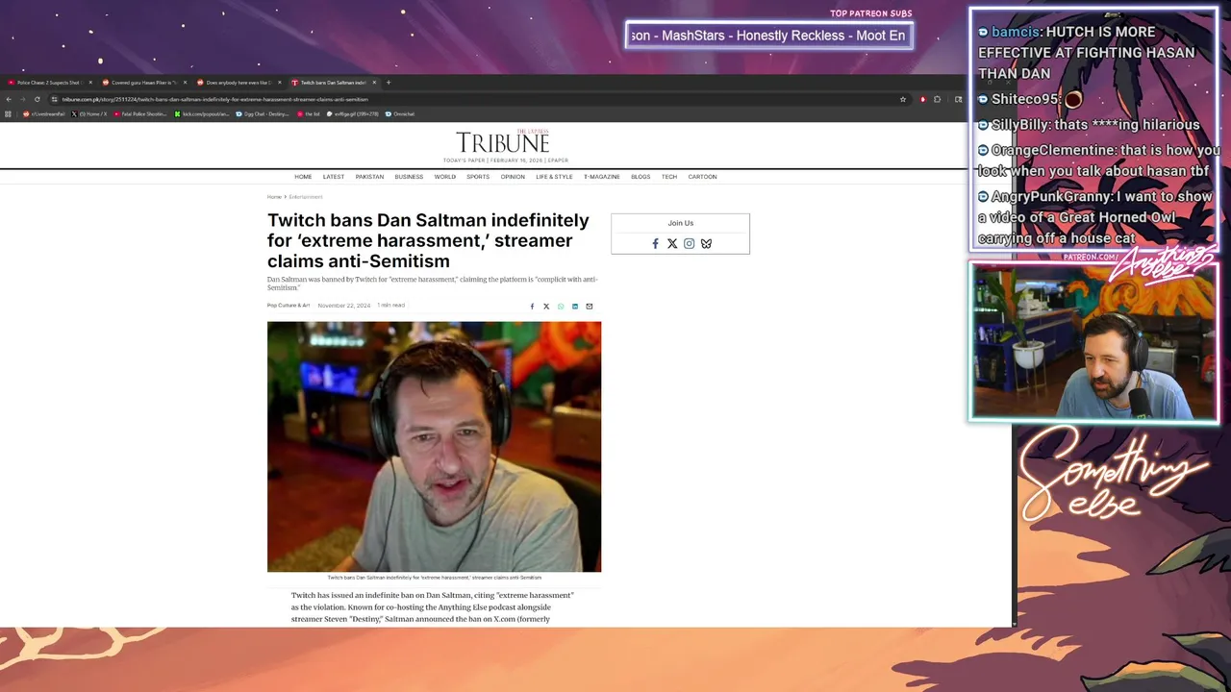Viewport: 1231px width, 692px height.
Task: Open Bluesky butterfly icon in Join Us box
Action: pyautogui.click(x=706, y=244)
